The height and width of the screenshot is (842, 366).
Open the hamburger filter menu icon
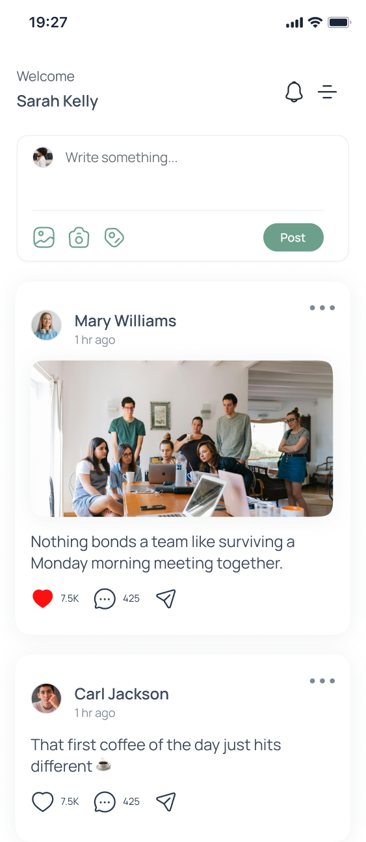[327, 92]
